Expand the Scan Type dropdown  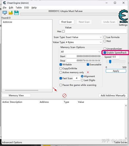point(84,37)
